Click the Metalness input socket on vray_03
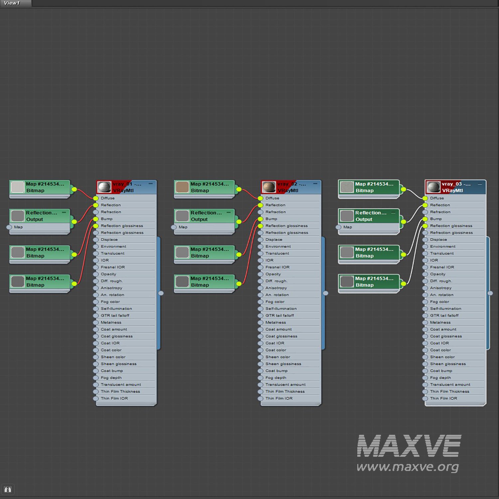Viewport: 499px width, 499px height. [425, 323]
